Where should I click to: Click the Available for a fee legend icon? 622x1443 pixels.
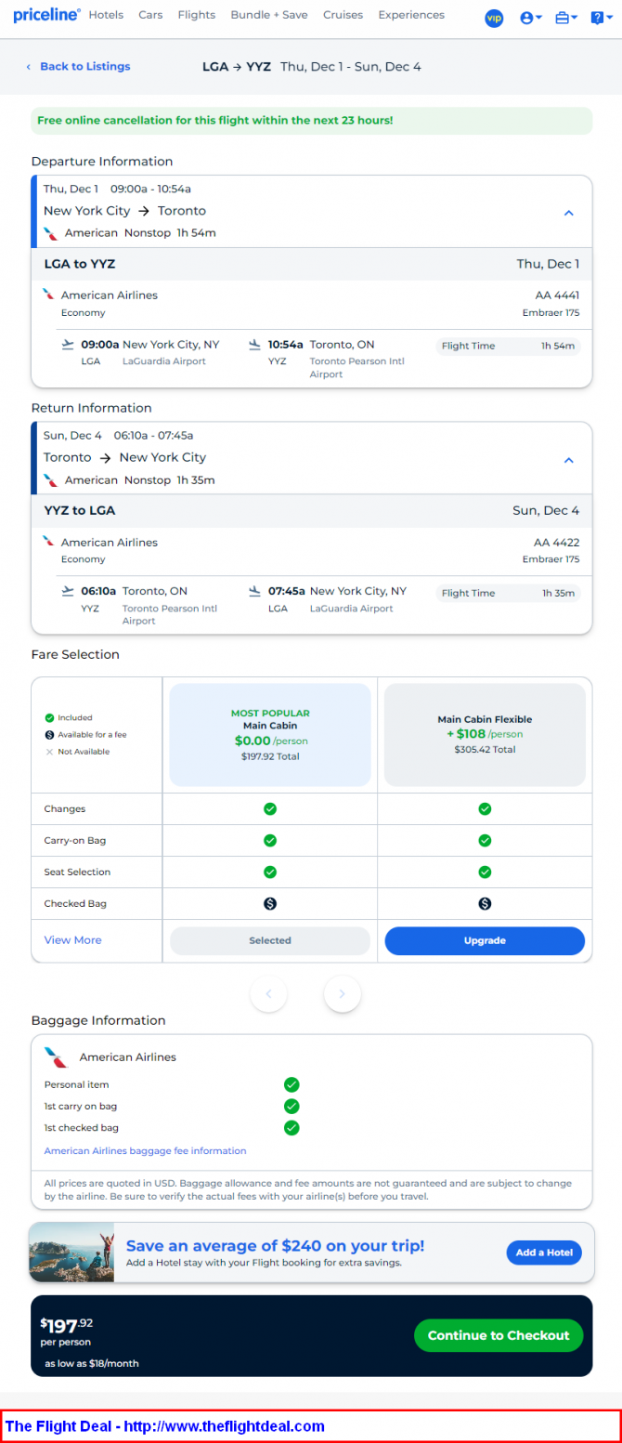(x=49, y=734)
